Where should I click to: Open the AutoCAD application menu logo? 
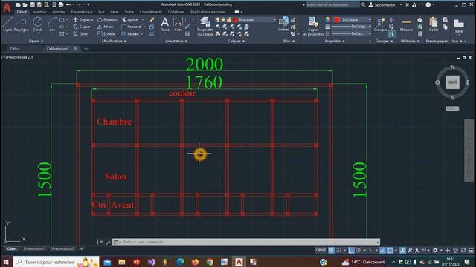click(7, 7)
